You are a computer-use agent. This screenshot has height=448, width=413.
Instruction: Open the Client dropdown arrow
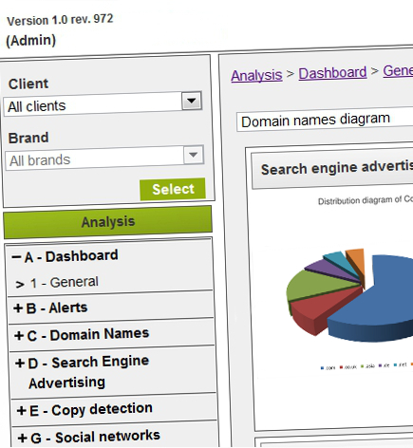(x=192, y=101)
